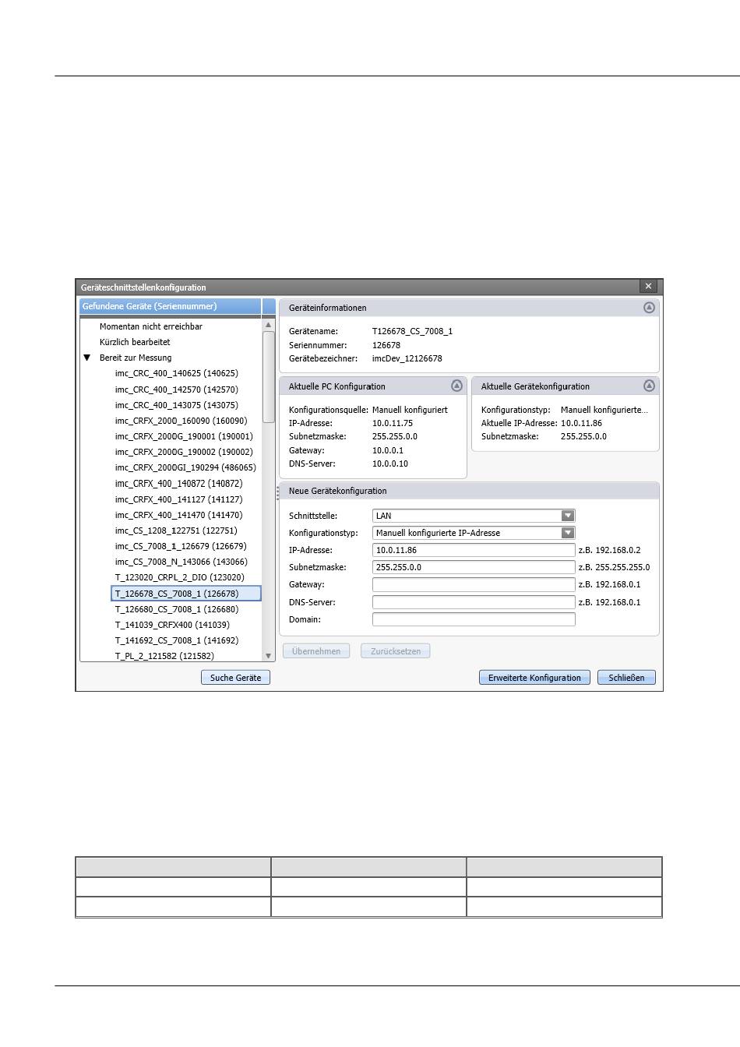
Task: Open Erweiterte Konfiguration
Action: tap(534, 678)
